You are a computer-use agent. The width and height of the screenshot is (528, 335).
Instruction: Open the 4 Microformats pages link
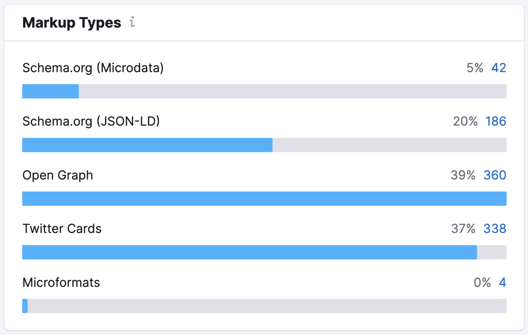tap(502, 282)
